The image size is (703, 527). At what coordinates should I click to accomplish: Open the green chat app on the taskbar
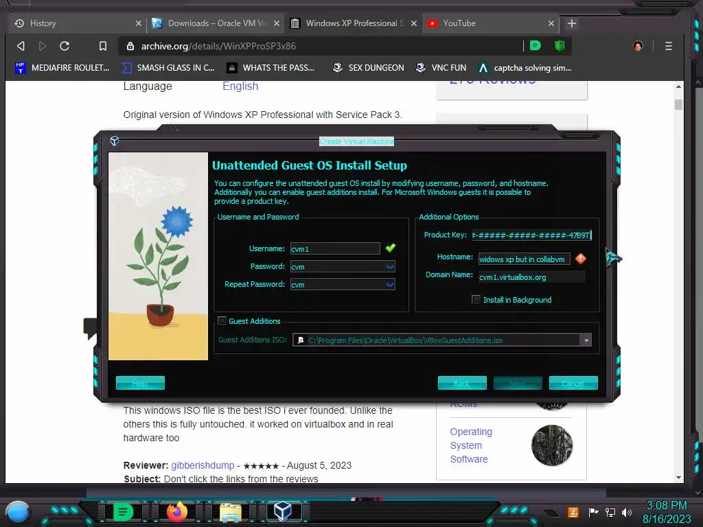coord(123,512)
